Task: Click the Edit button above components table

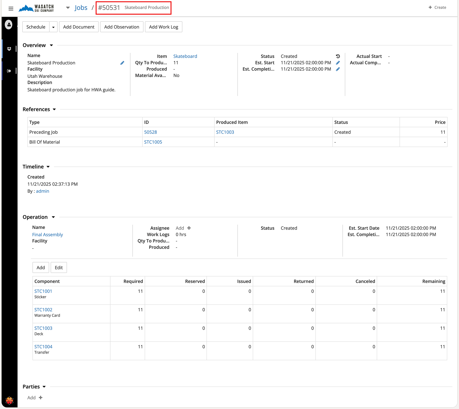Action: pyautogui.click(x=59, y=267)
